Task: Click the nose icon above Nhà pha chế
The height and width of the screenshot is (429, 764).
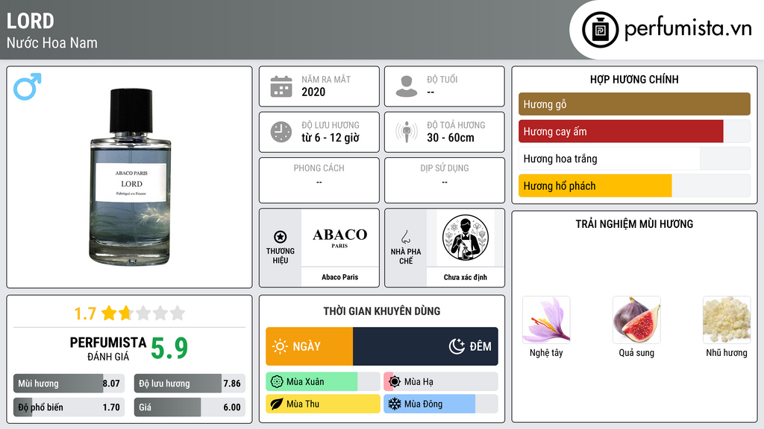Action: [405, 238]
